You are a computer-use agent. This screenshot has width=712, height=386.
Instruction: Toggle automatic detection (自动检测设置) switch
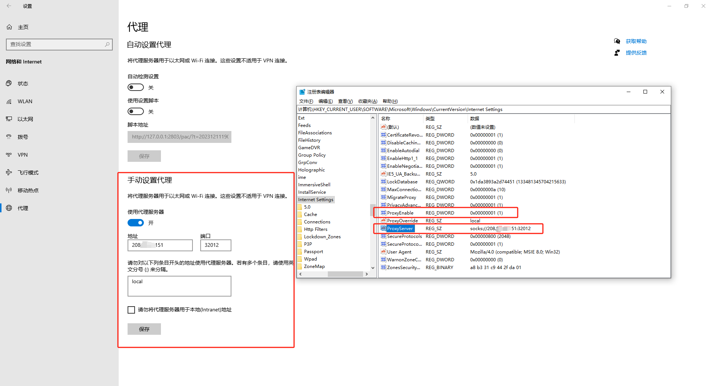click(136, 87)
